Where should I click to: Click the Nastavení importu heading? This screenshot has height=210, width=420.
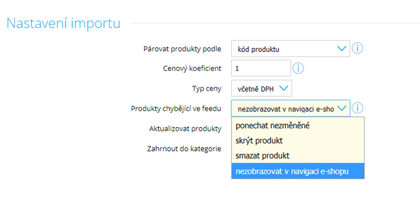[x=63, y=23]
